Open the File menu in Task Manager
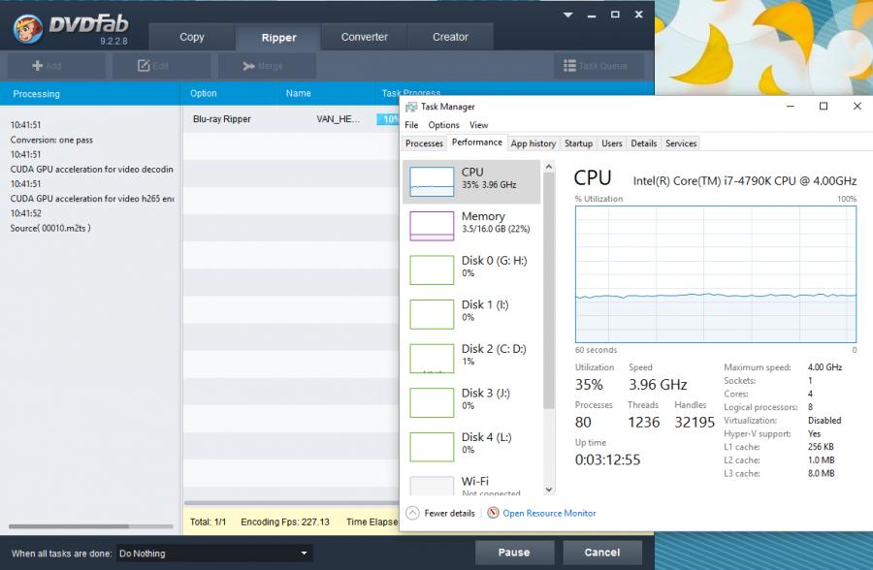This screenshot has height=570, width=873. (x=411, y=125)
